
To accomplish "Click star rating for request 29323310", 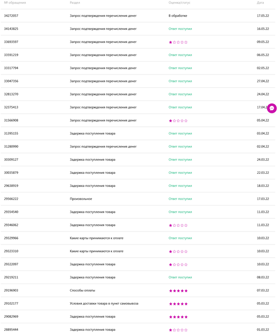I will [178, 252].
